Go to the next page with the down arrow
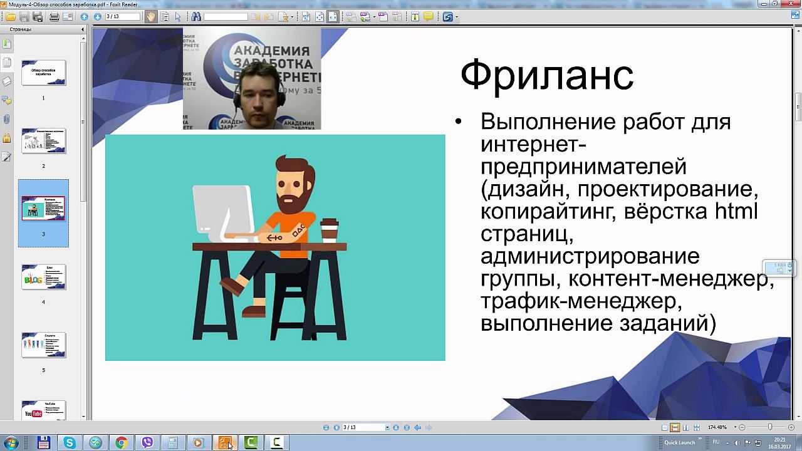This screenshot has width=802, height=451. (x=97, y=17)
